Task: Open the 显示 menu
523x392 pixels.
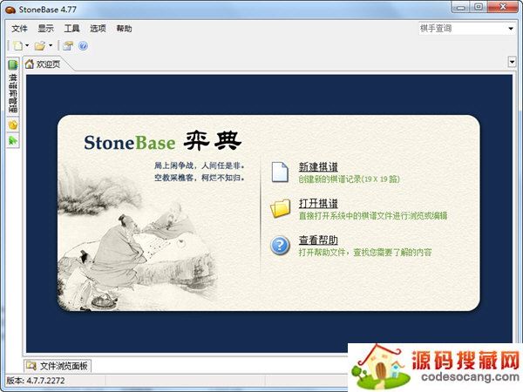Action: [x=45, y=29]
